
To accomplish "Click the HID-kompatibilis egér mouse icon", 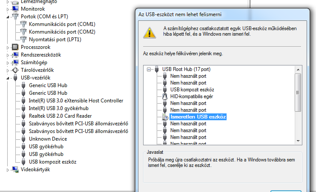I will tap(165, 96).
